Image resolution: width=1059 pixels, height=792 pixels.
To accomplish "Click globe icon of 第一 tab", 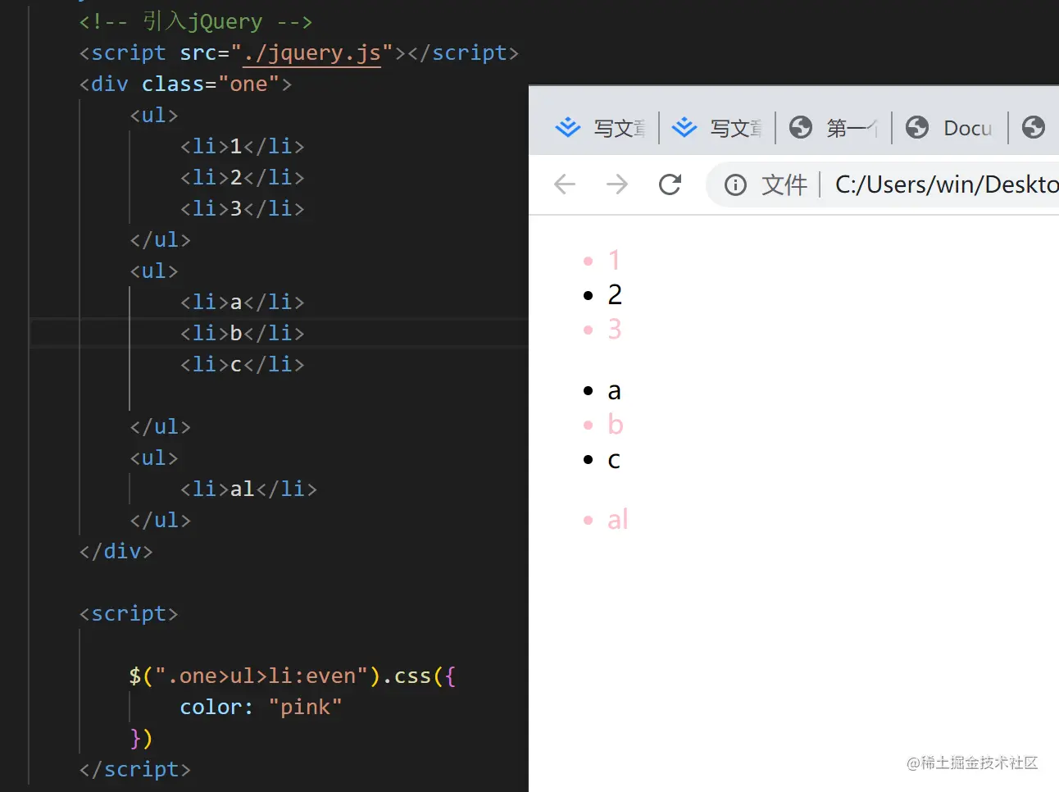I will 801,127.
